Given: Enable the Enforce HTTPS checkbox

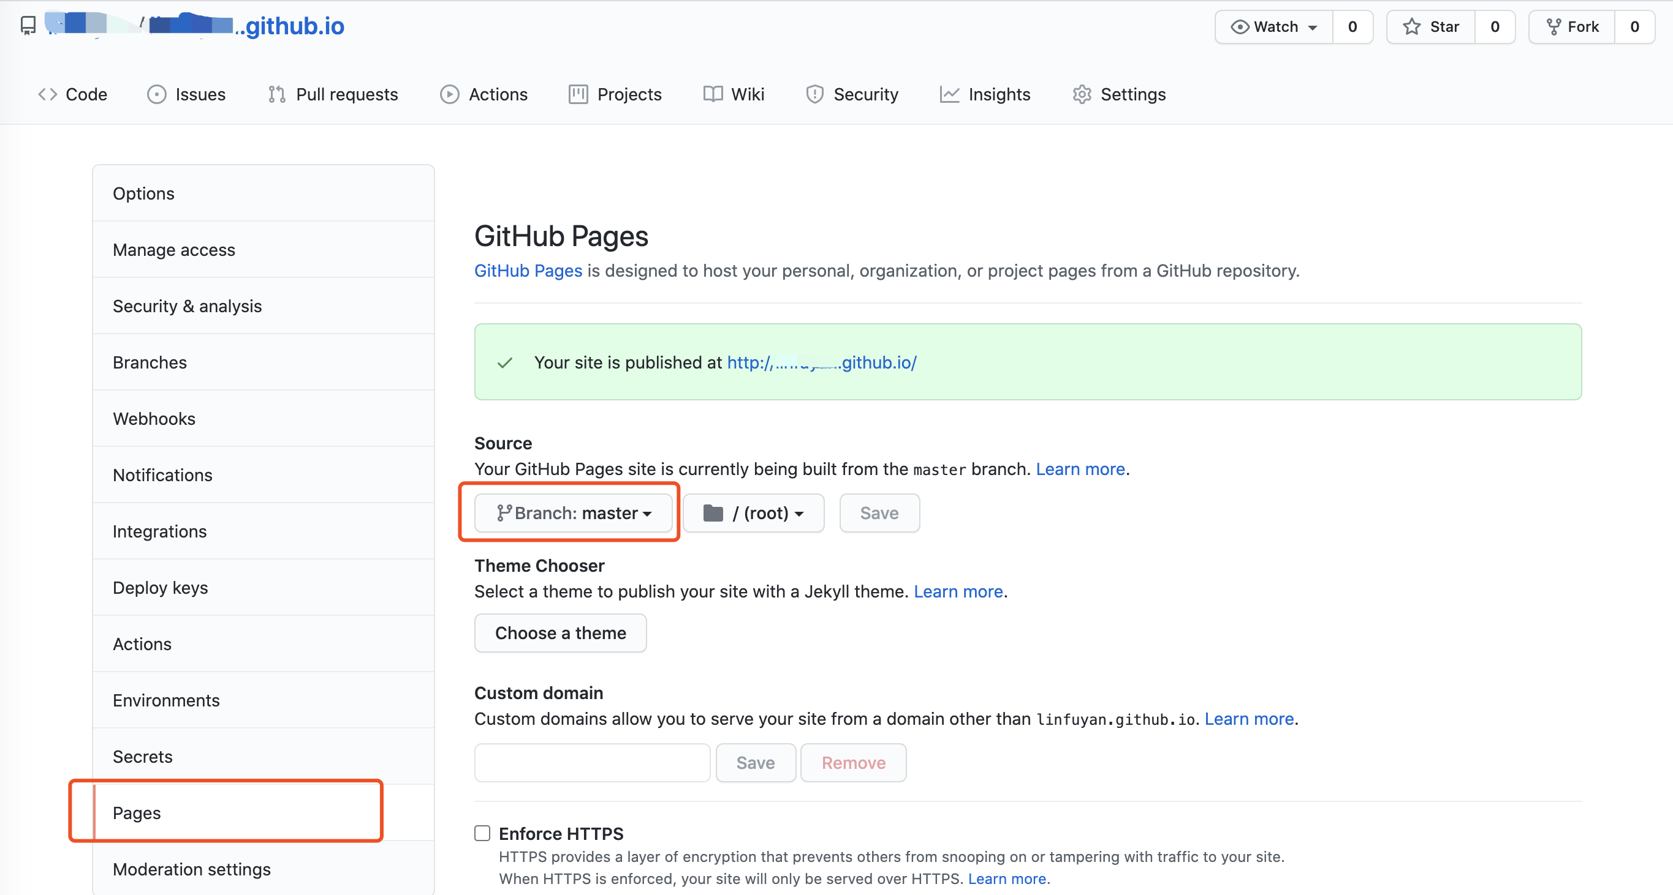Looking at the screenshot, I should (482, 833).
